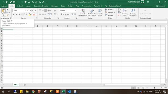The width and height of the screenshot is (168, 94).
Task: Expand the Insertar cells dropdown
Action: pyautogui.click(x=114, y=10)
